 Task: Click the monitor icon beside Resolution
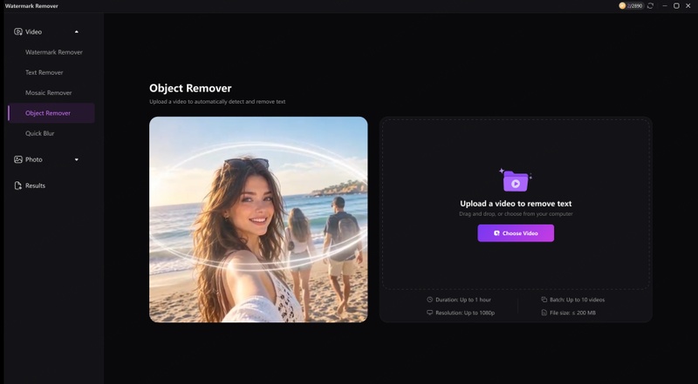[x=429, y=313]
